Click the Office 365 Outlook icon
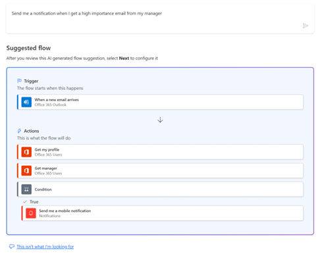The height and width of the screenshot is (257, 322). [x=26, y=102]
